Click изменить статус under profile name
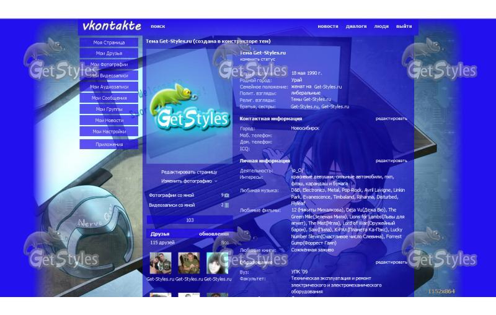Screen dimensions: 496x315 [254, 59]
